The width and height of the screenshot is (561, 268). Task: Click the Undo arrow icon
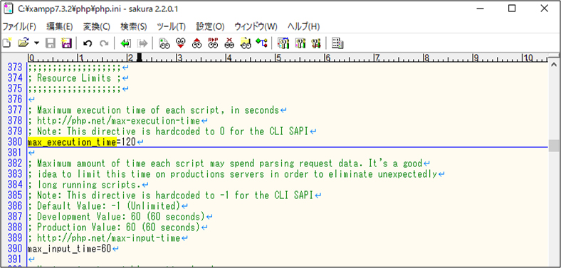tap(88, 43)
